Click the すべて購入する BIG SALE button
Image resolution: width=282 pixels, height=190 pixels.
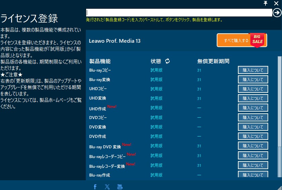242,40
